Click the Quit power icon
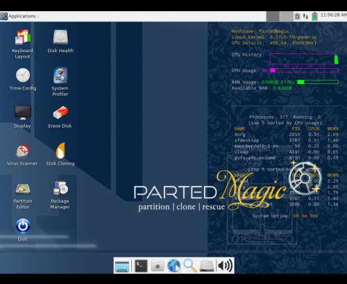 coord(23,226)
